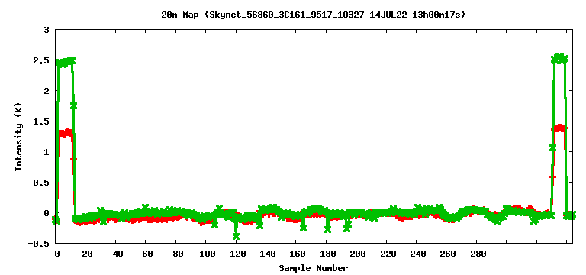This screenshot has height=275, width=586.
Task: Click the top of the left green calibration pulse
Action: (65, 62)
